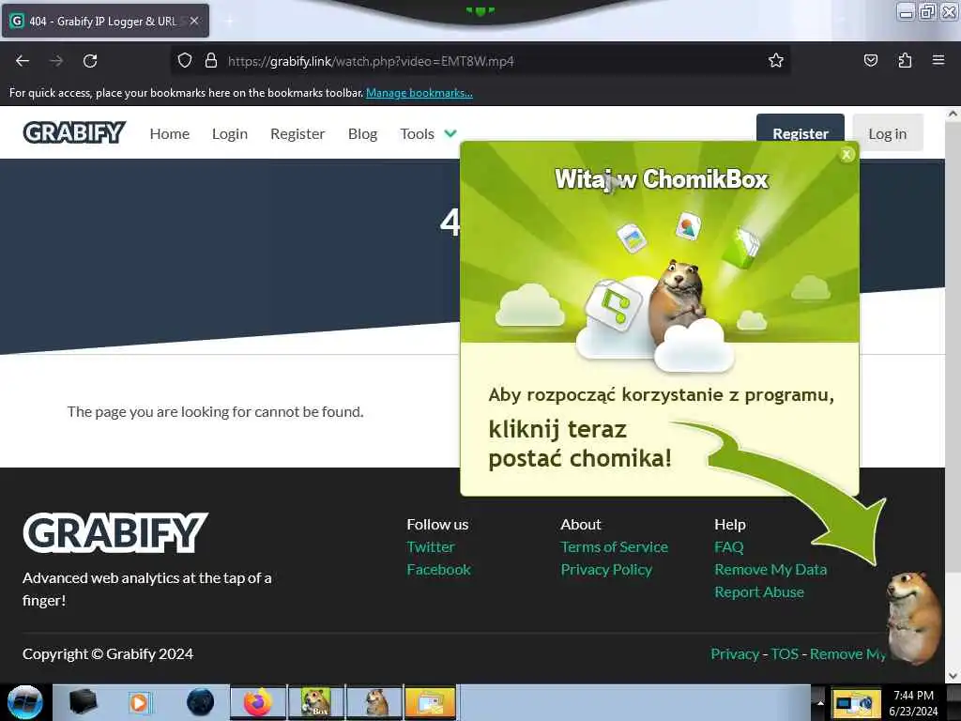961x721 pixels.
Task: Click the bottom TOS footer link
Action: (784, 654)
